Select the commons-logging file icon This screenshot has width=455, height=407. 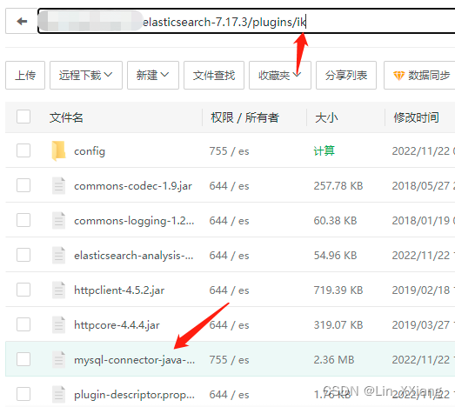tap(58, 221)
